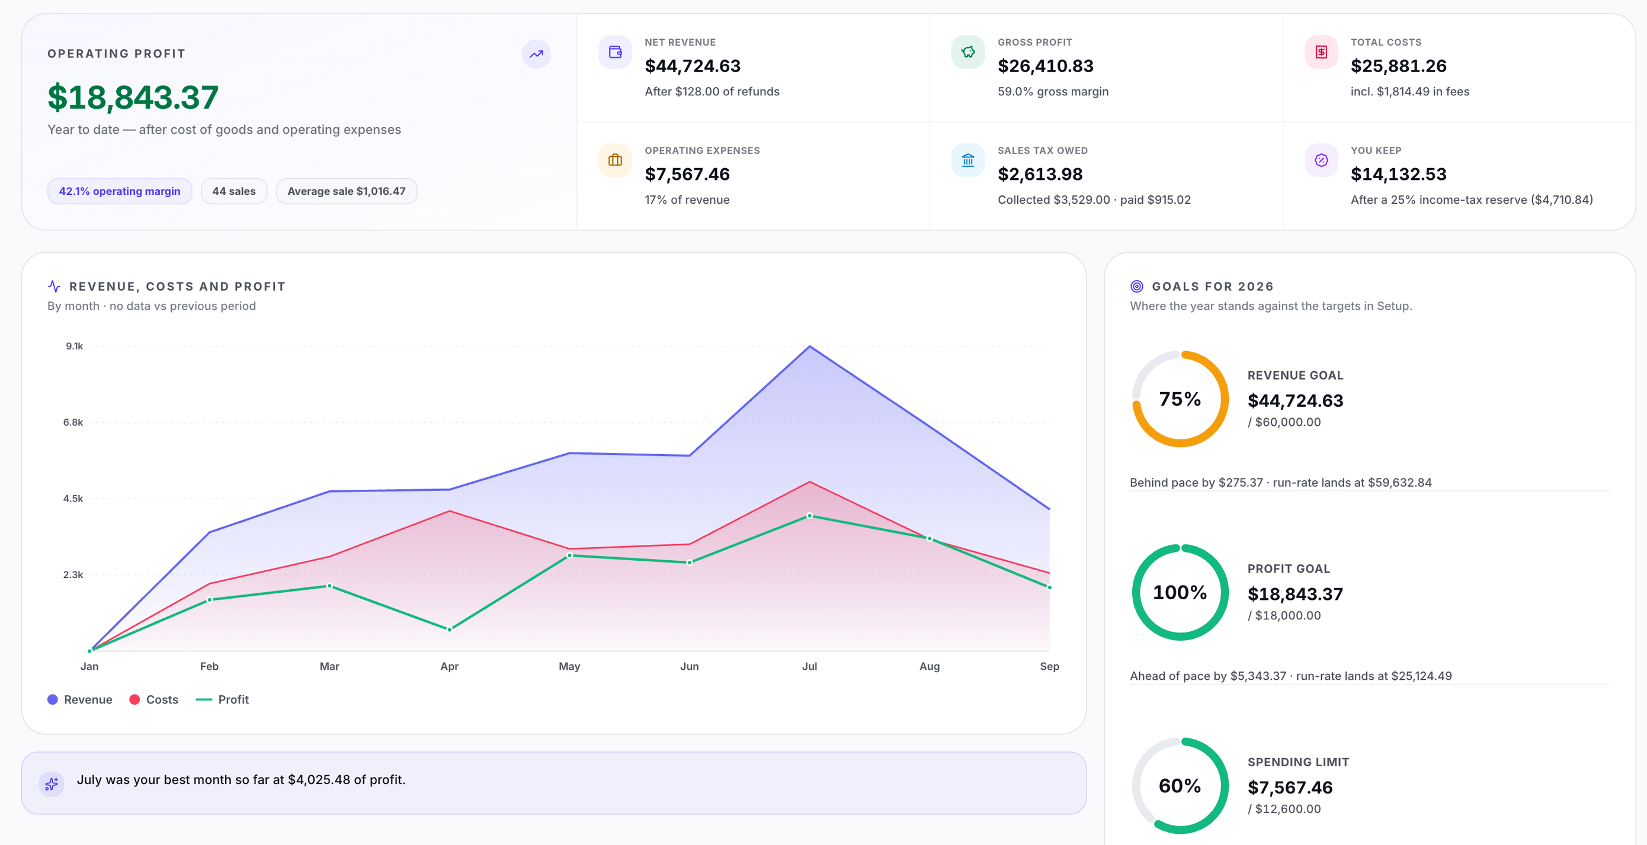
Task: Click the Net Revenue wallet icon
Action: click(615, 52)
